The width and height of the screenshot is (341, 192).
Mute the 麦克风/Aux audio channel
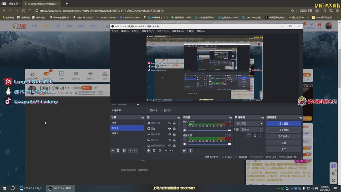[185, 131]
